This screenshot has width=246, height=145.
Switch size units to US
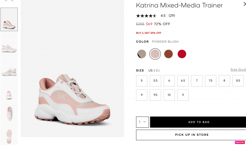[x=150, y=70]
